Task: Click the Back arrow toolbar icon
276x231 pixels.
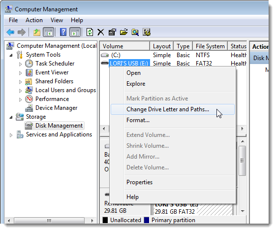Action: 10,32
